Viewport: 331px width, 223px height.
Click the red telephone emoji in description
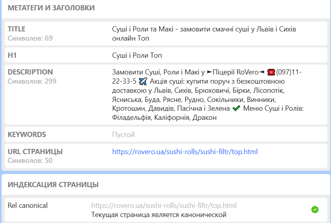tap(271, 72)
